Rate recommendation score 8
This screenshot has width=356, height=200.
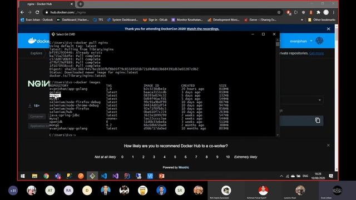coord(206,157)
